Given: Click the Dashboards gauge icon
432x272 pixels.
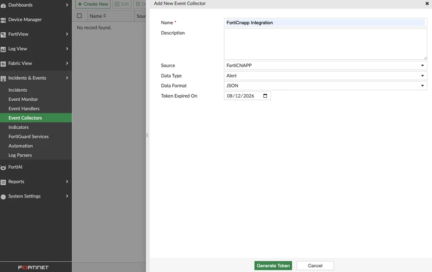Looking at the screenshot, I should click(x=4, y=5).
